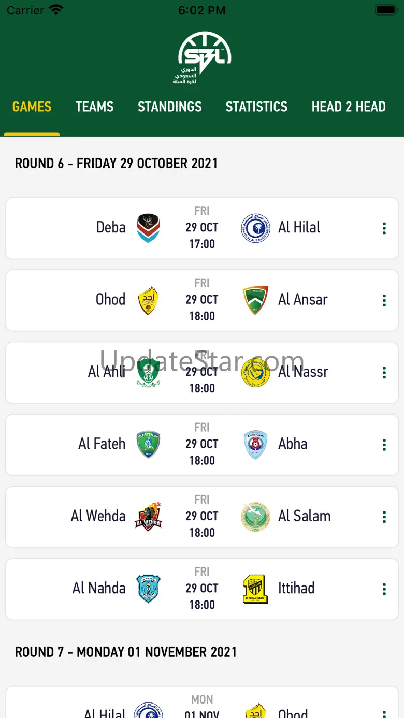Open the Head 2 Head tab
The width and height of the screenshot is (404, 718).
349,107
